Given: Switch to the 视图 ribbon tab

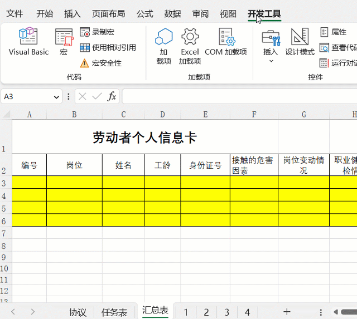Looking at the screenshot, I should pyautogui.click(x=228, y=14).
